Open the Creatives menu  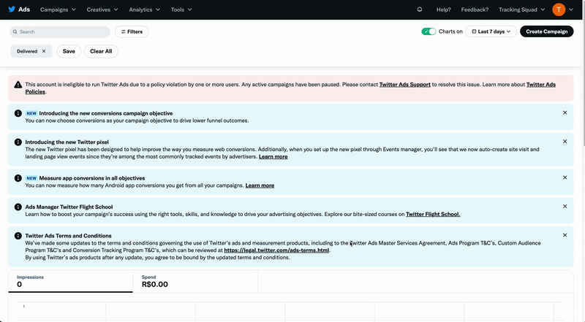102,9
